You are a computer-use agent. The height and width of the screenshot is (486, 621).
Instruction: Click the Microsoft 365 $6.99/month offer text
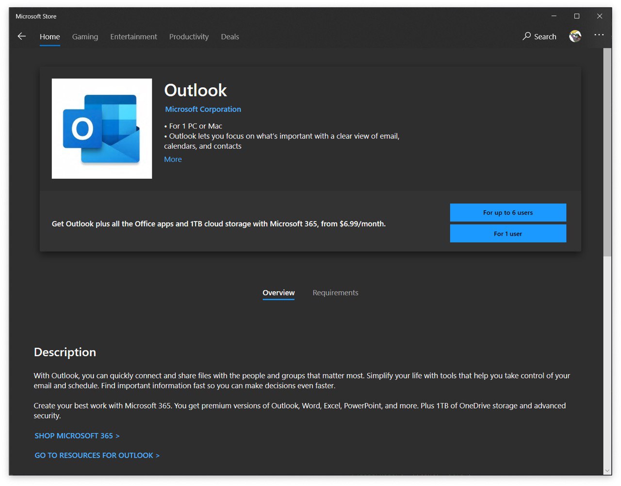pos(219,224)
